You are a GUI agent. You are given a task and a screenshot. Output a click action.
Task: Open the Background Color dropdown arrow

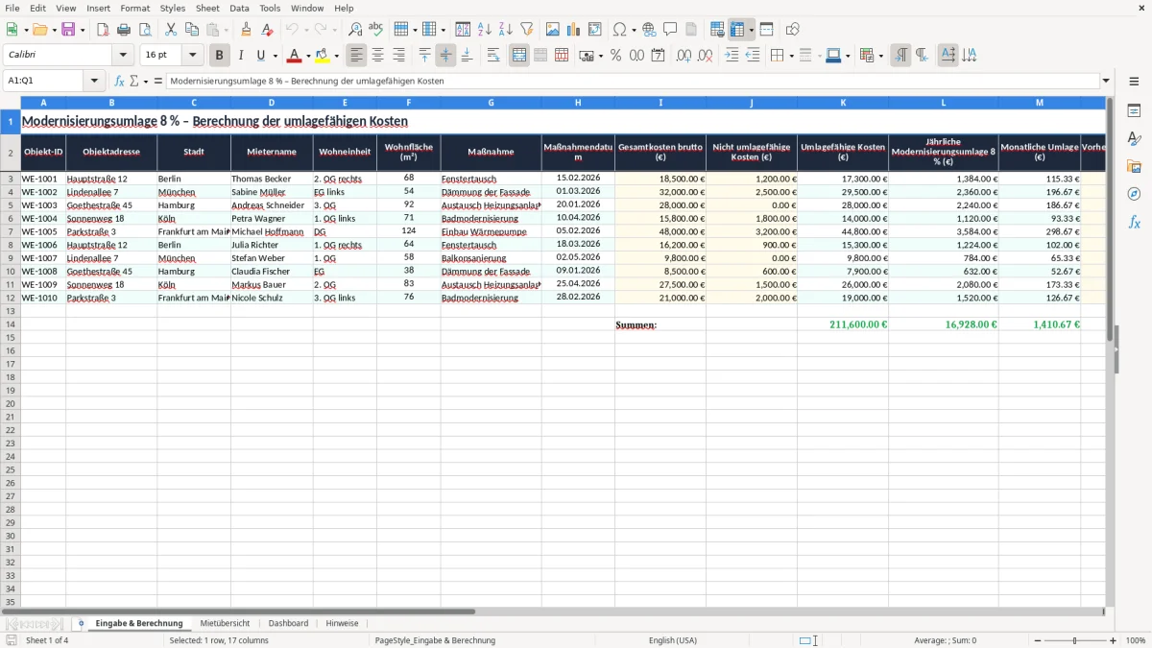[336, 56]
